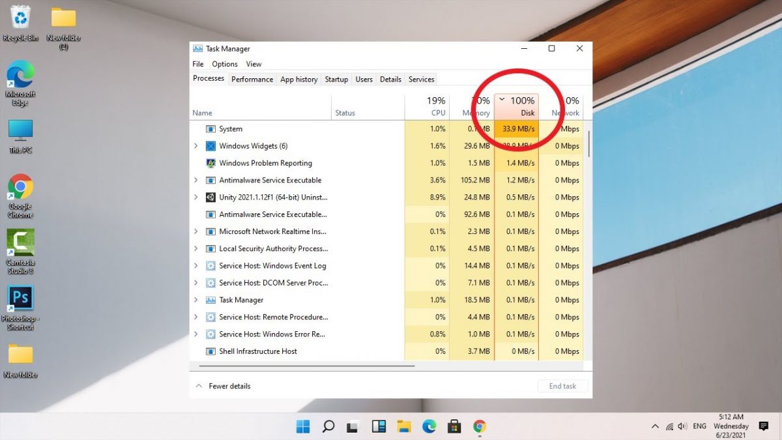Click the Search icon on the taskbar
The width and height of the screenshot is (782, 440).
[x=328, y=426]
